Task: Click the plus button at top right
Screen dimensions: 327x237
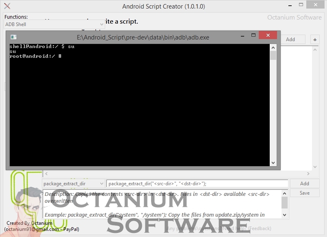Action: (x=315, y=39)
